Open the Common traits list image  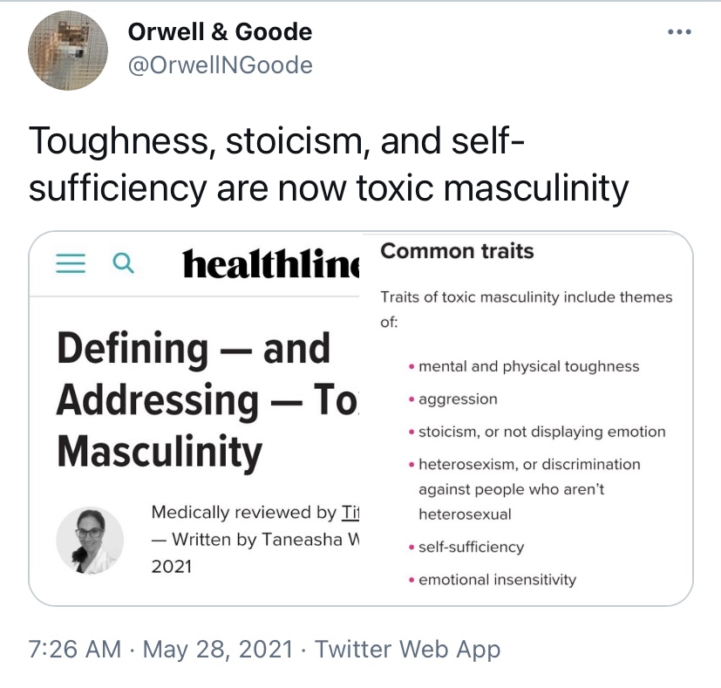[x=527, y=419]
